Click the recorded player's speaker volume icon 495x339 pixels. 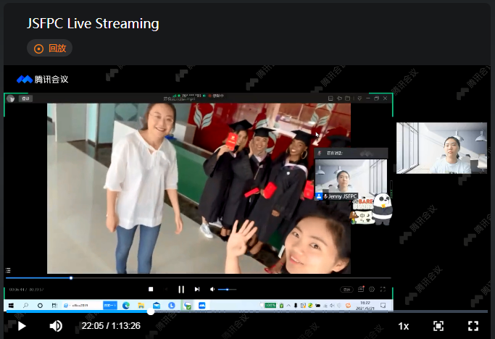tap(212, 289)
